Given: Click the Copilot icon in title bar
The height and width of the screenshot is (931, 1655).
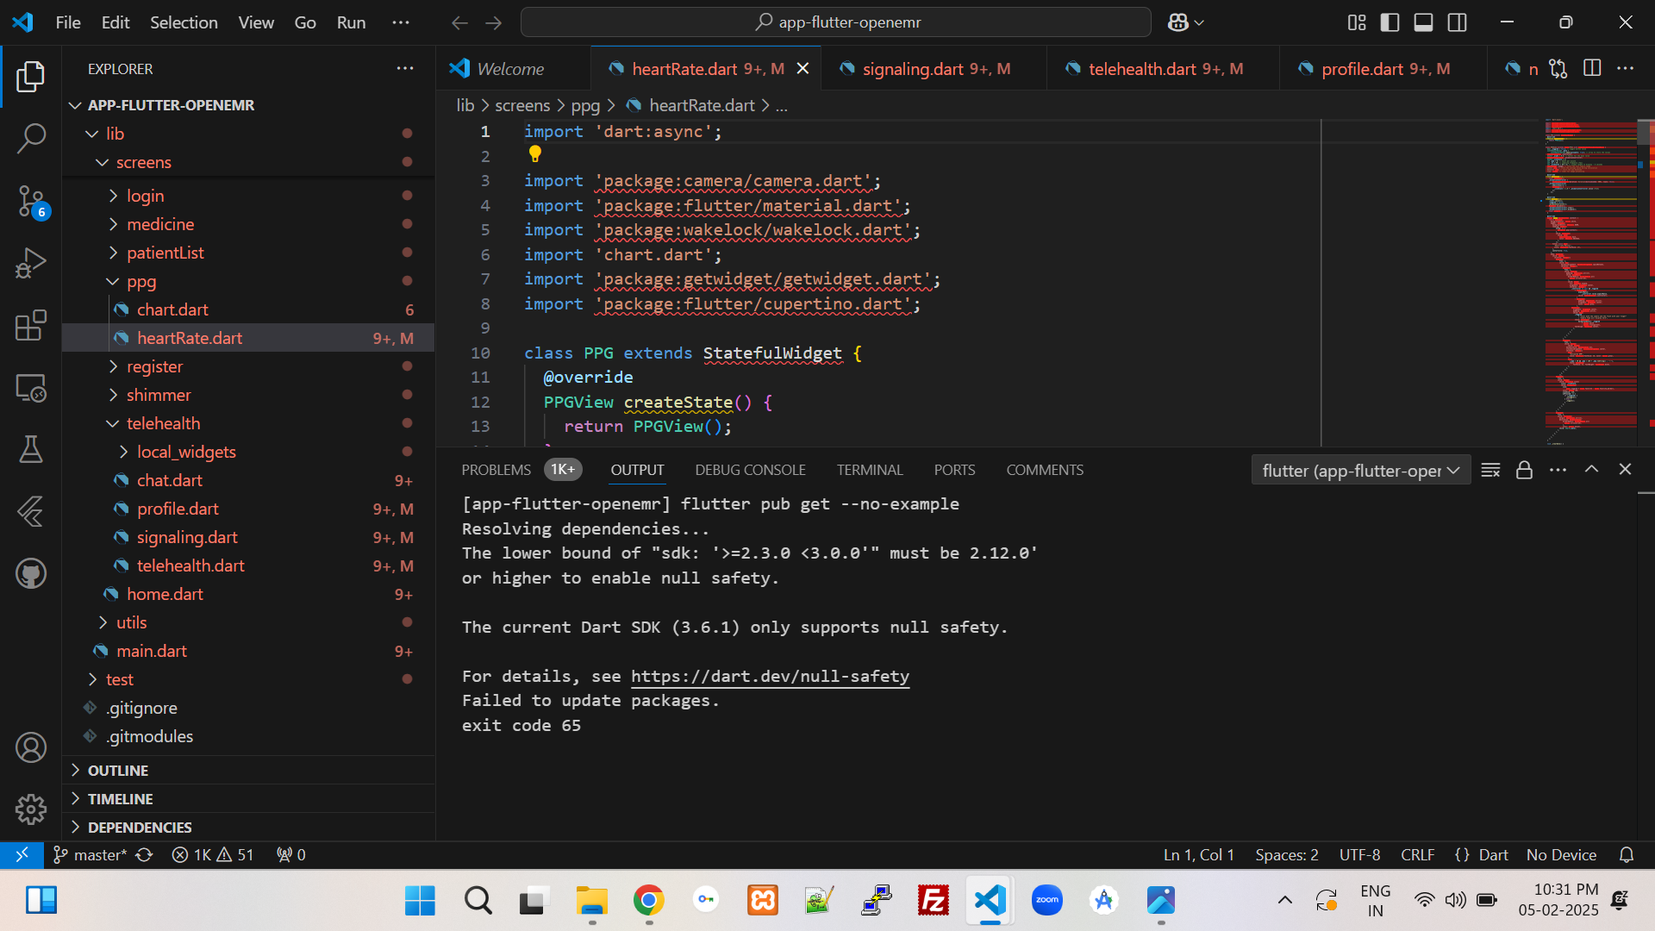Looking at the screenshot, I should point(1178,22).
